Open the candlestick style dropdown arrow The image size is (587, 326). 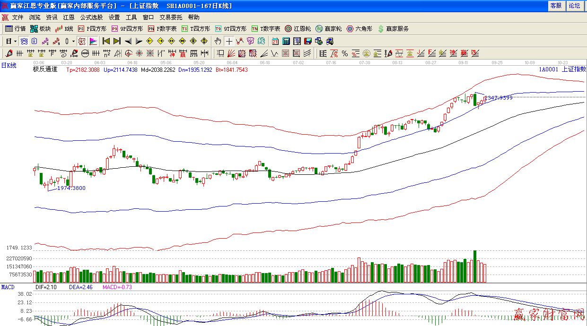click(73, 41)
